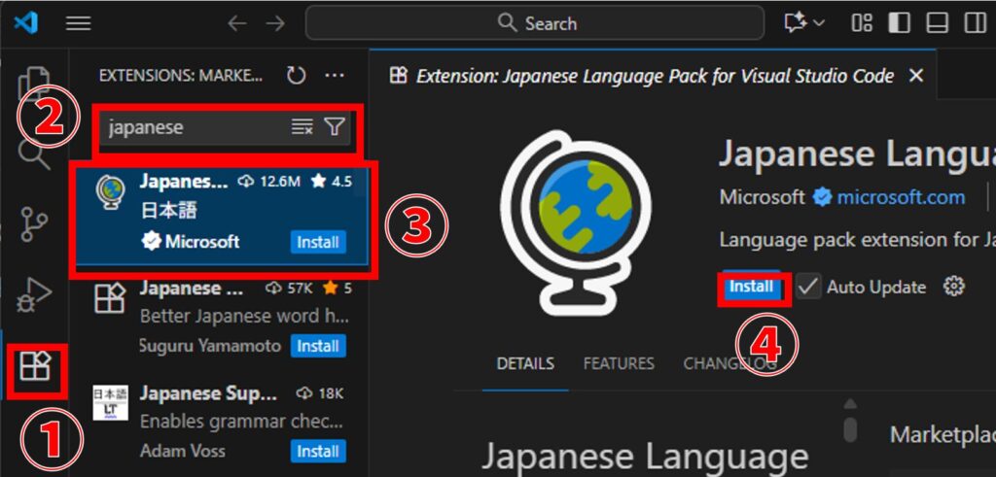Close the Japanese Language Pack extension tab
Image resolution: width=996 pixels, height=477 pixels.
point(915,76)
